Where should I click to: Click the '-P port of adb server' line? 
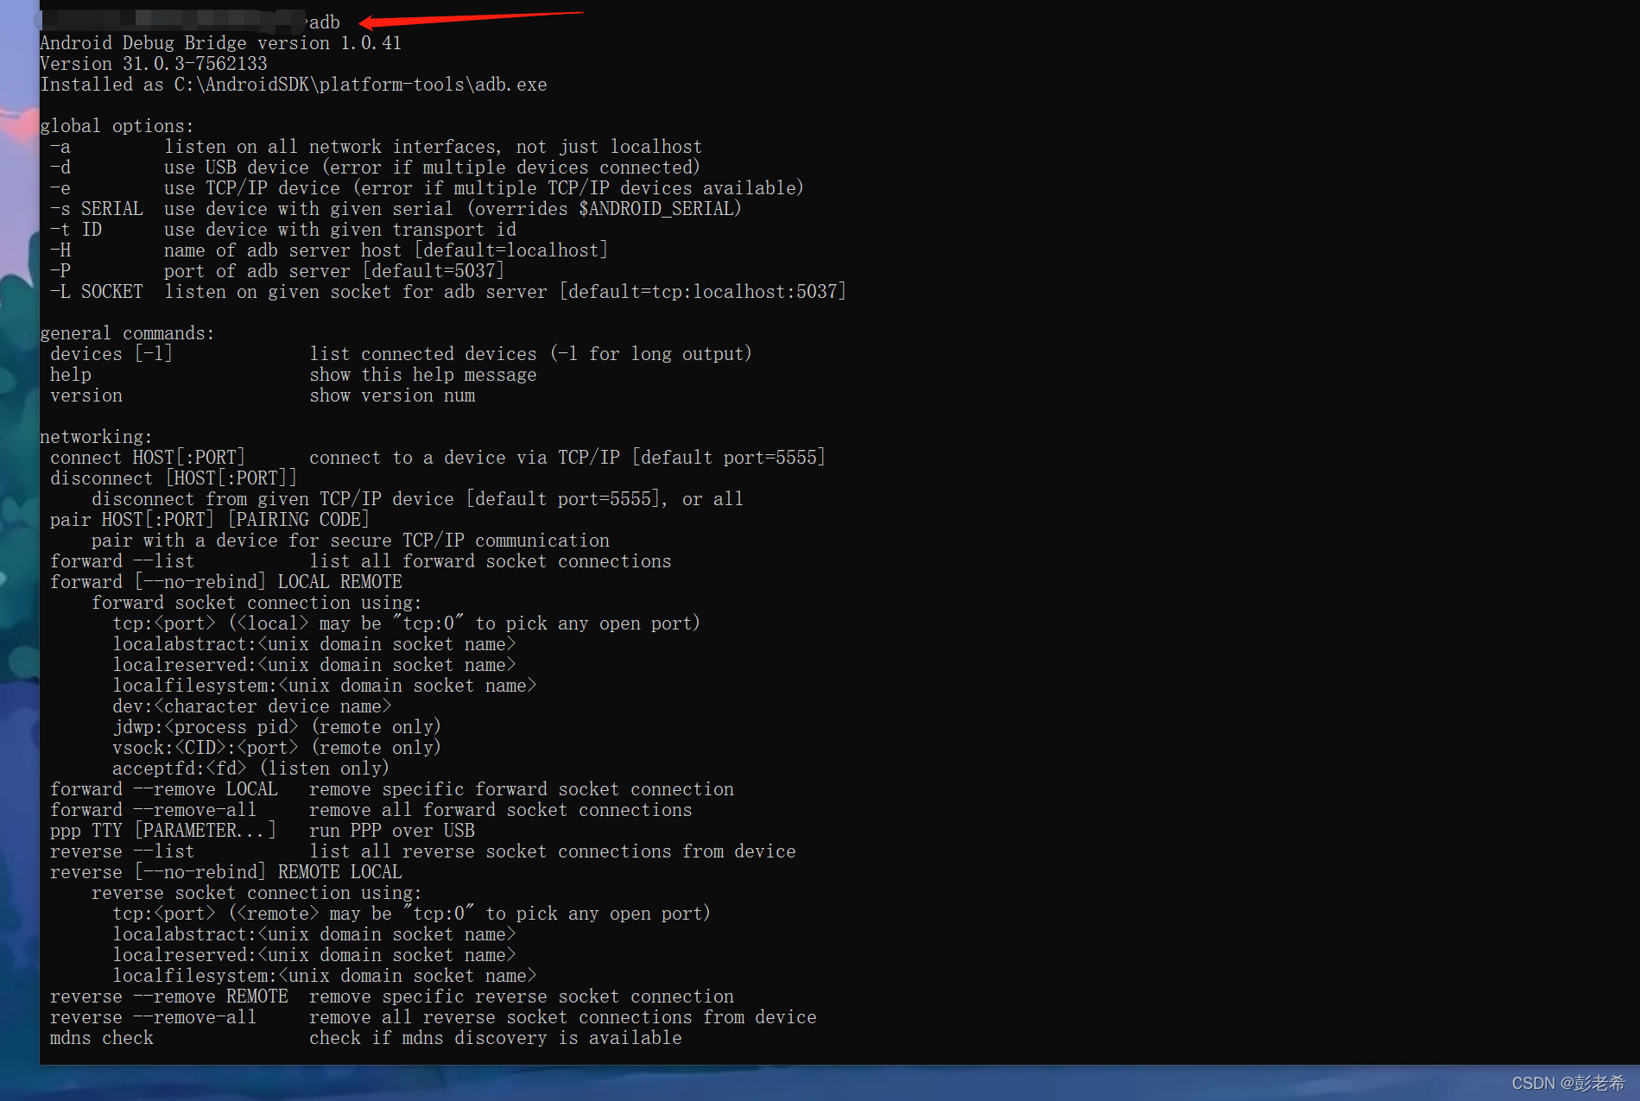277,271
